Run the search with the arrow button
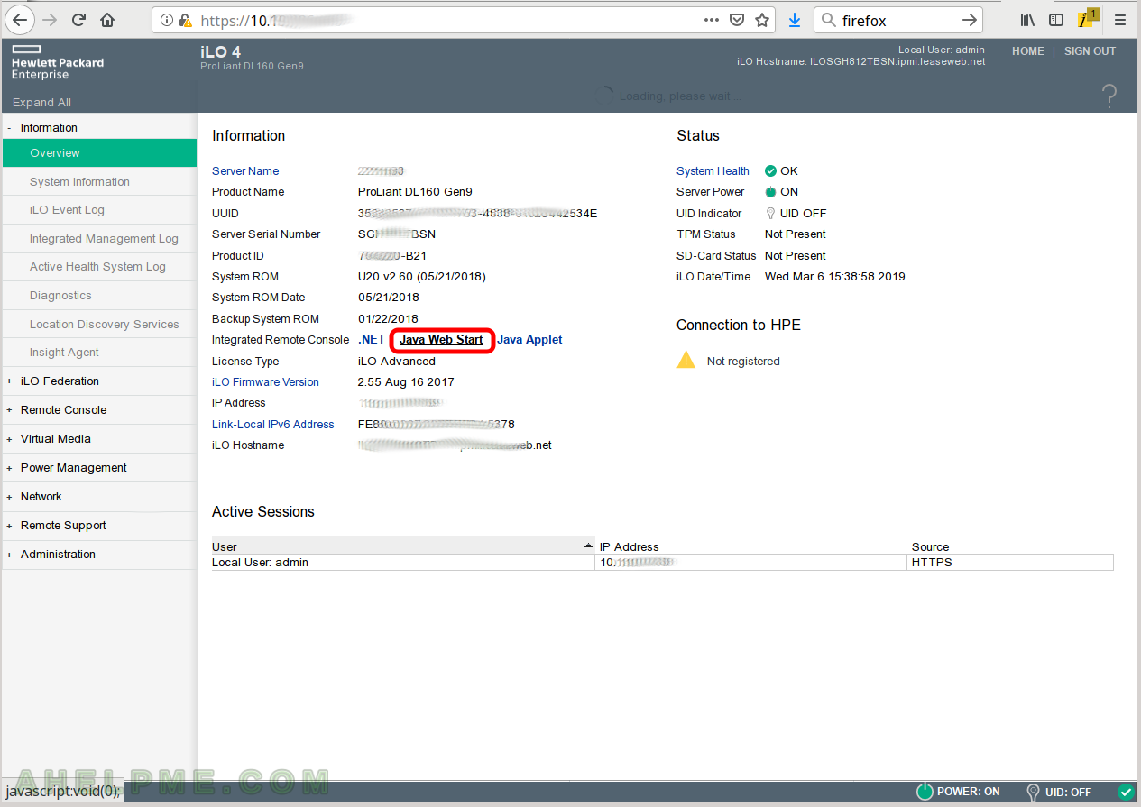The width and height of the screenshot is (1141, 807). click(970, 20)
